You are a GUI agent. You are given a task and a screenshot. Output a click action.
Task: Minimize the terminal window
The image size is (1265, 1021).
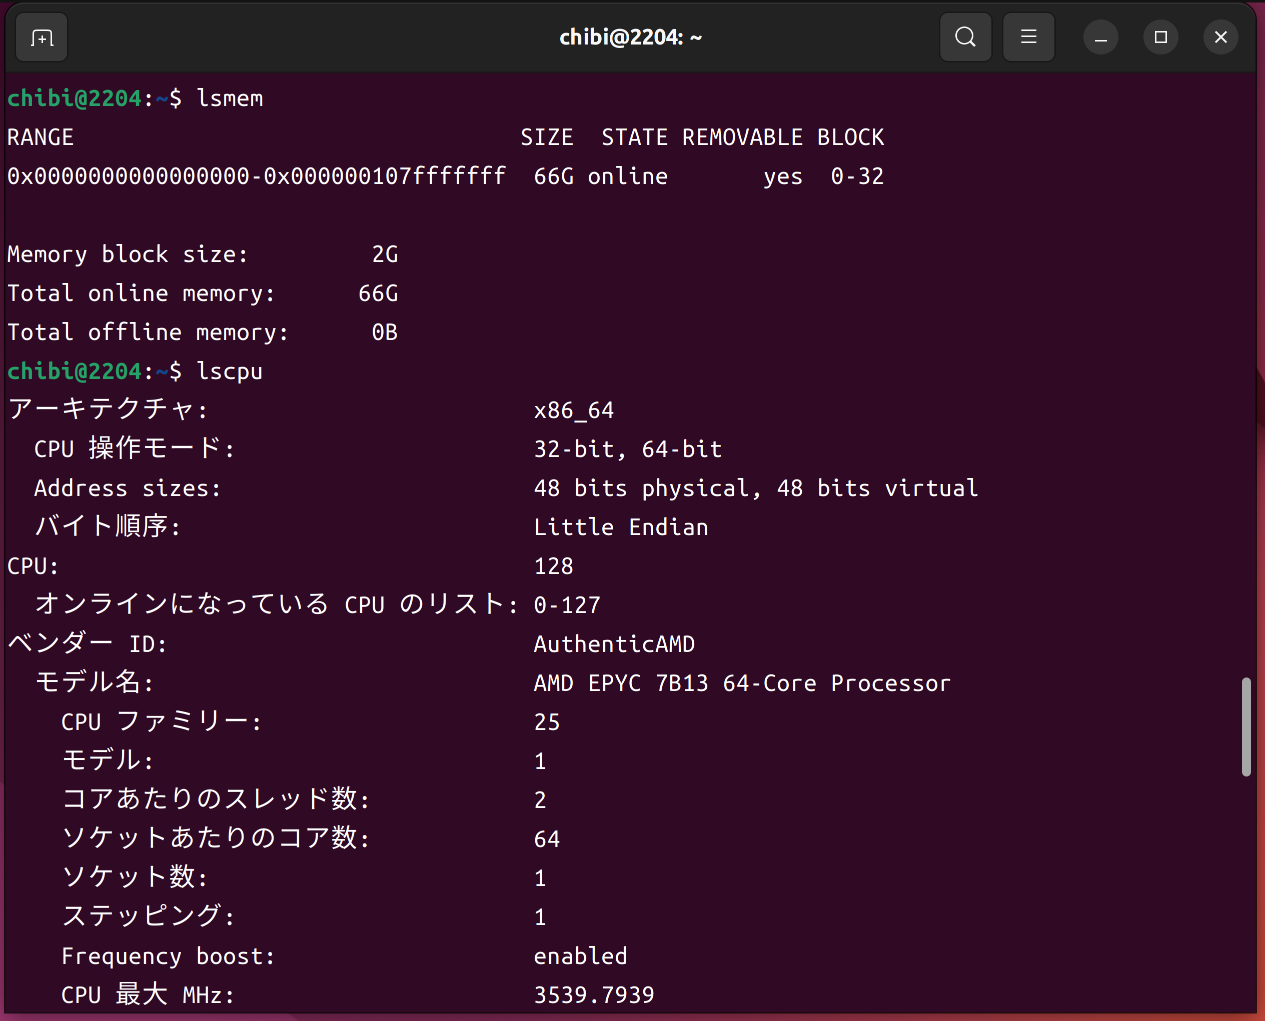click(1100, 38)
